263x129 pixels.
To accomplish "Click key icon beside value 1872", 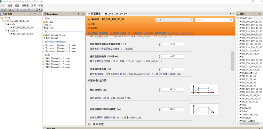I will [160, 44].
